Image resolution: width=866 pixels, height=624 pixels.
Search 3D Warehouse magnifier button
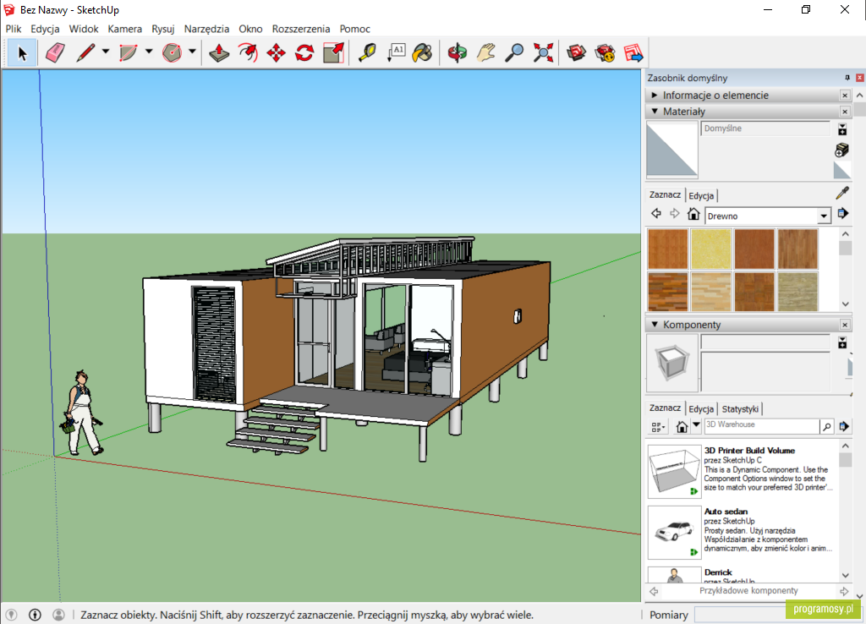click(827, 426)
